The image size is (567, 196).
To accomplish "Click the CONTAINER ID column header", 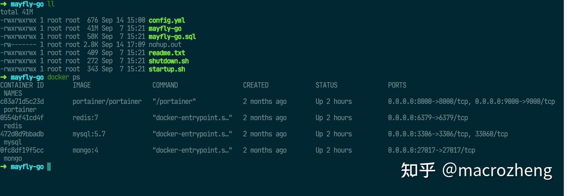I will pyautogui.click(x=22, y=85).
